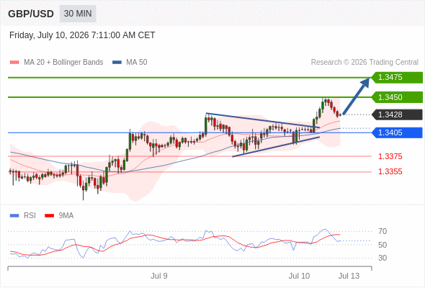Click the 30 MIN timeframe badge
The width and height of the screenshot is (425, 288).
[78, 14]
